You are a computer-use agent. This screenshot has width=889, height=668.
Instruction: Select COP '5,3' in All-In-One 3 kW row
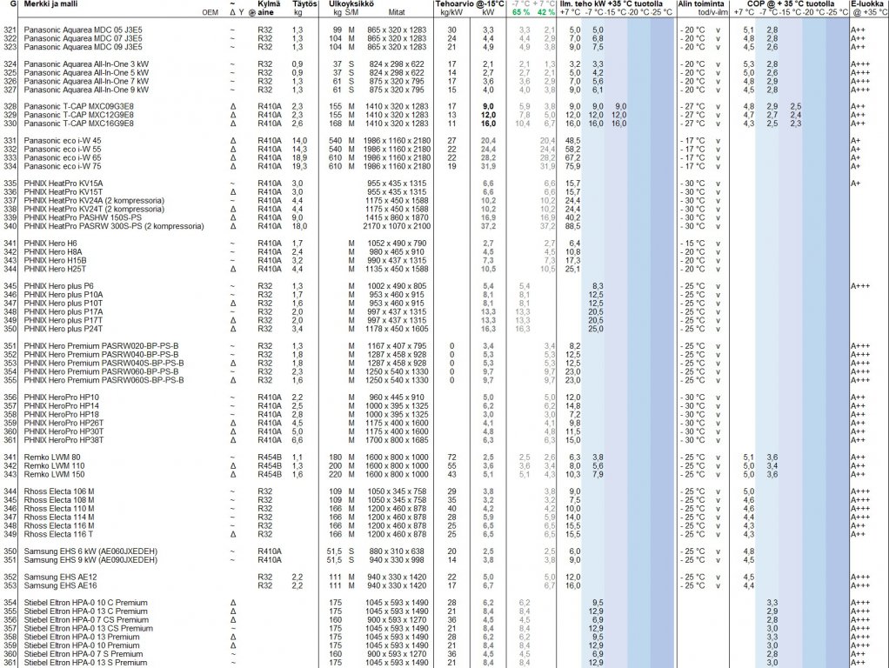pyautogui.click(x=748, y=64)
